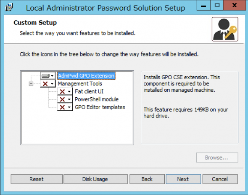Collapse the Management Tools tree node
The width and height of the screenshot is (248, 195).
click(x=31, y=84)
